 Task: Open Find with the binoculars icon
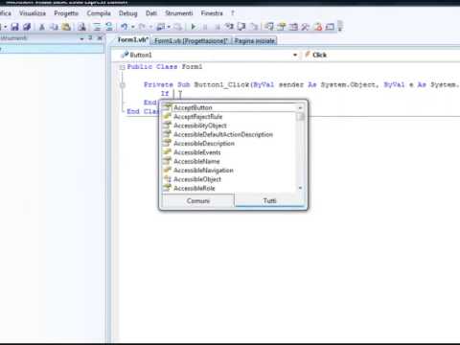(81, 27)
